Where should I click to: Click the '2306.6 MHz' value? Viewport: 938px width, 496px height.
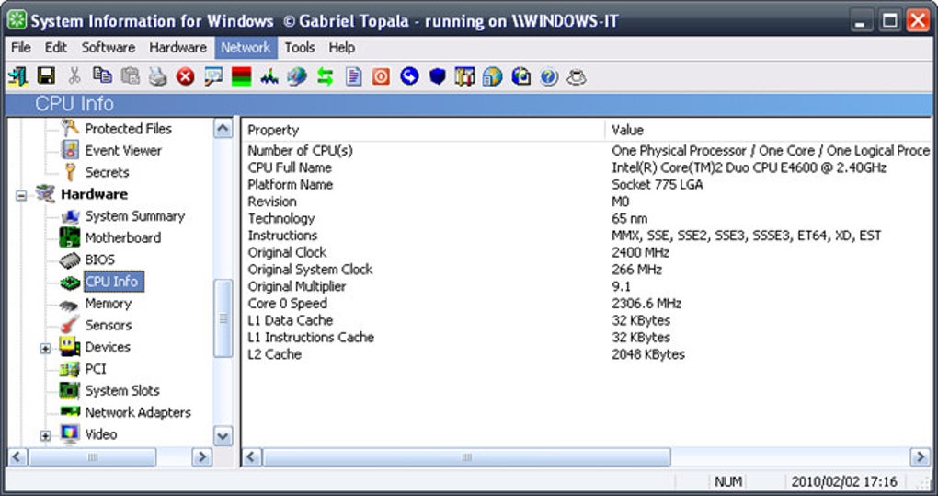pos(646,304)
